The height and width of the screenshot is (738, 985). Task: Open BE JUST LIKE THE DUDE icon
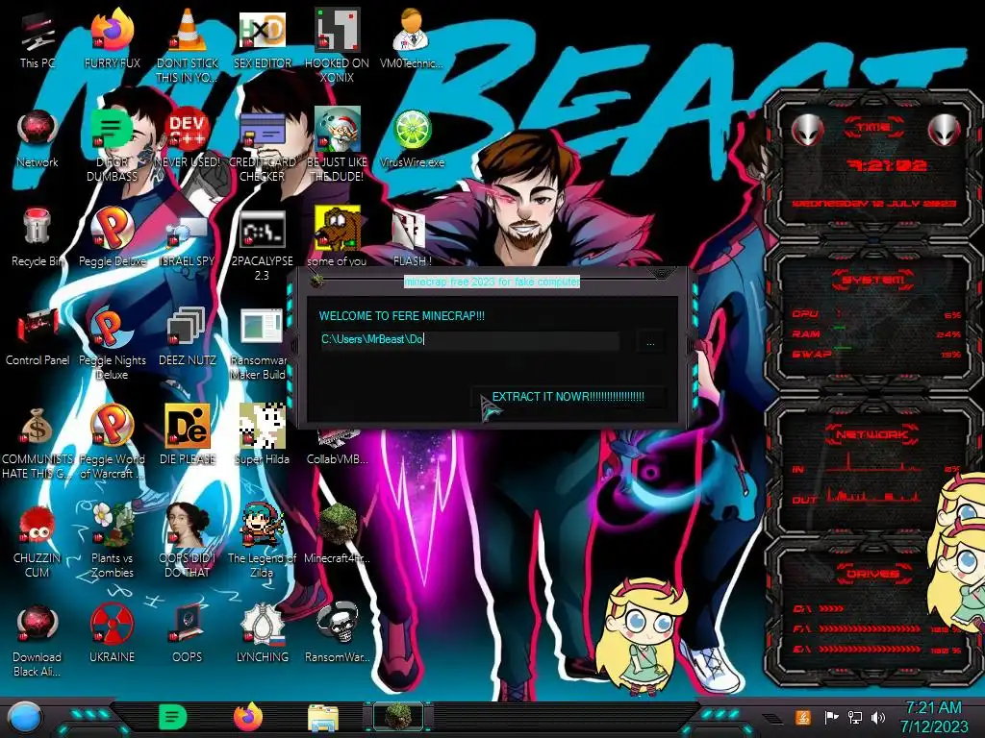[337, 146]
